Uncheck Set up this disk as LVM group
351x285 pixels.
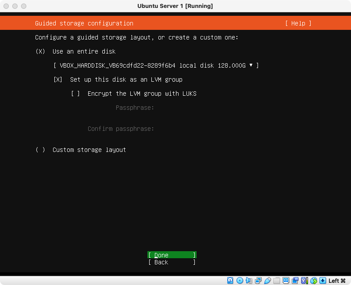(x=58, y=79)
